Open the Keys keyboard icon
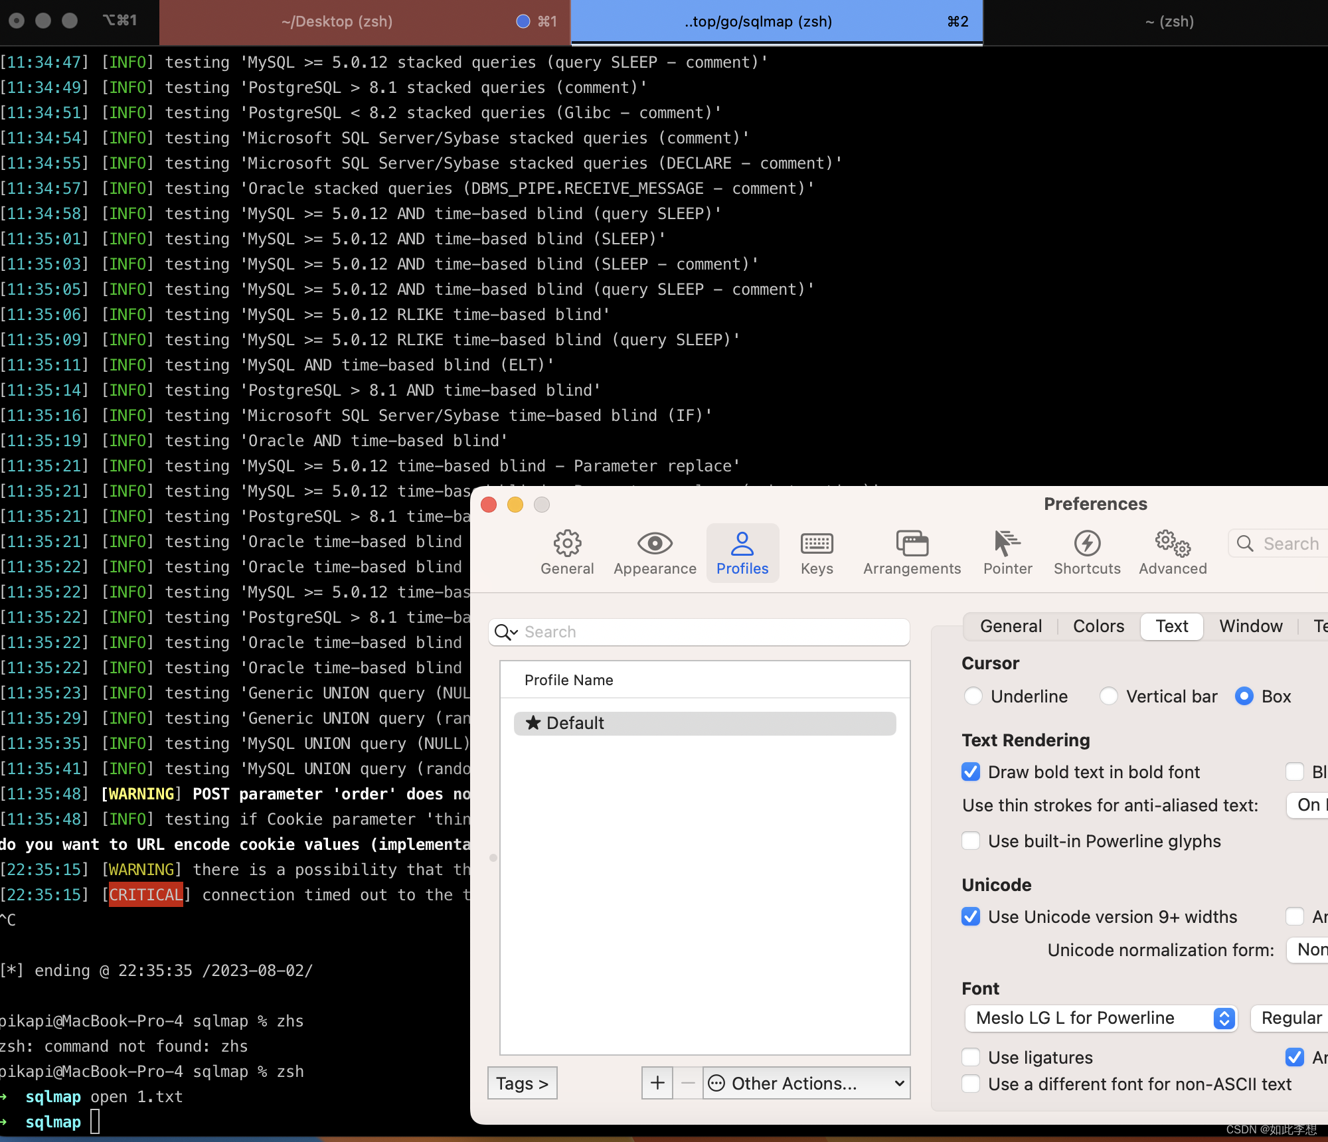Image resolution: width=1328 pixels, height=1142 pixels. tap(817, 544)
